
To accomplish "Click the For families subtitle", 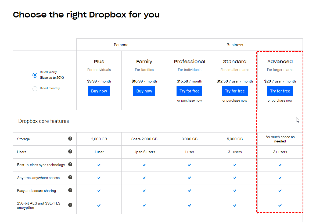I will pos(144,70).
